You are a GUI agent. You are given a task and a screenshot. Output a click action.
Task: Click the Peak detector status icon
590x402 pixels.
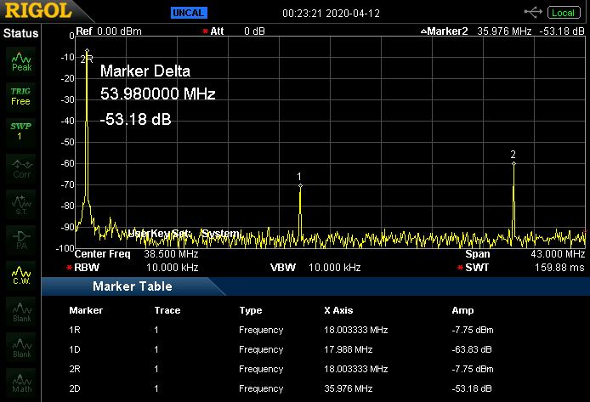(21, 62)
